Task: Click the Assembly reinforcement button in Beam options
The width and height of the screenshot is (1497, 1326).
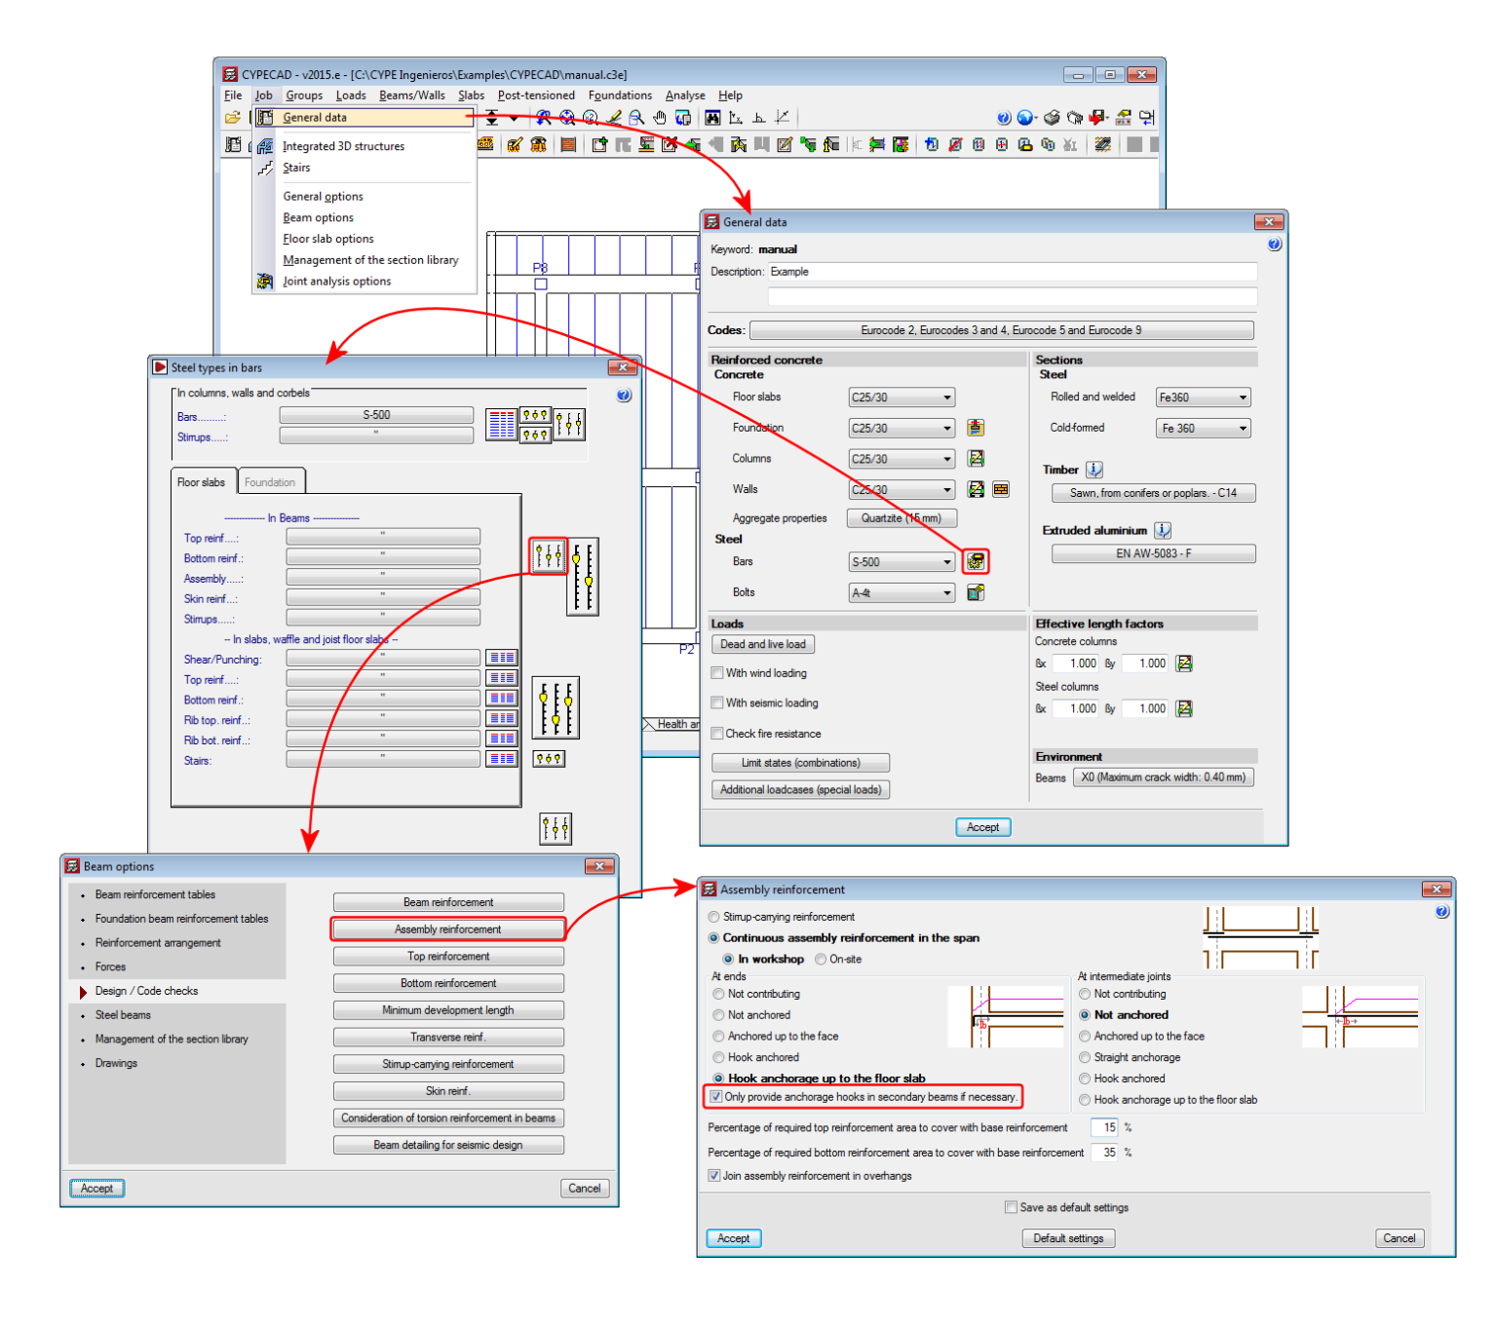Action: click(x=447, y=928)
